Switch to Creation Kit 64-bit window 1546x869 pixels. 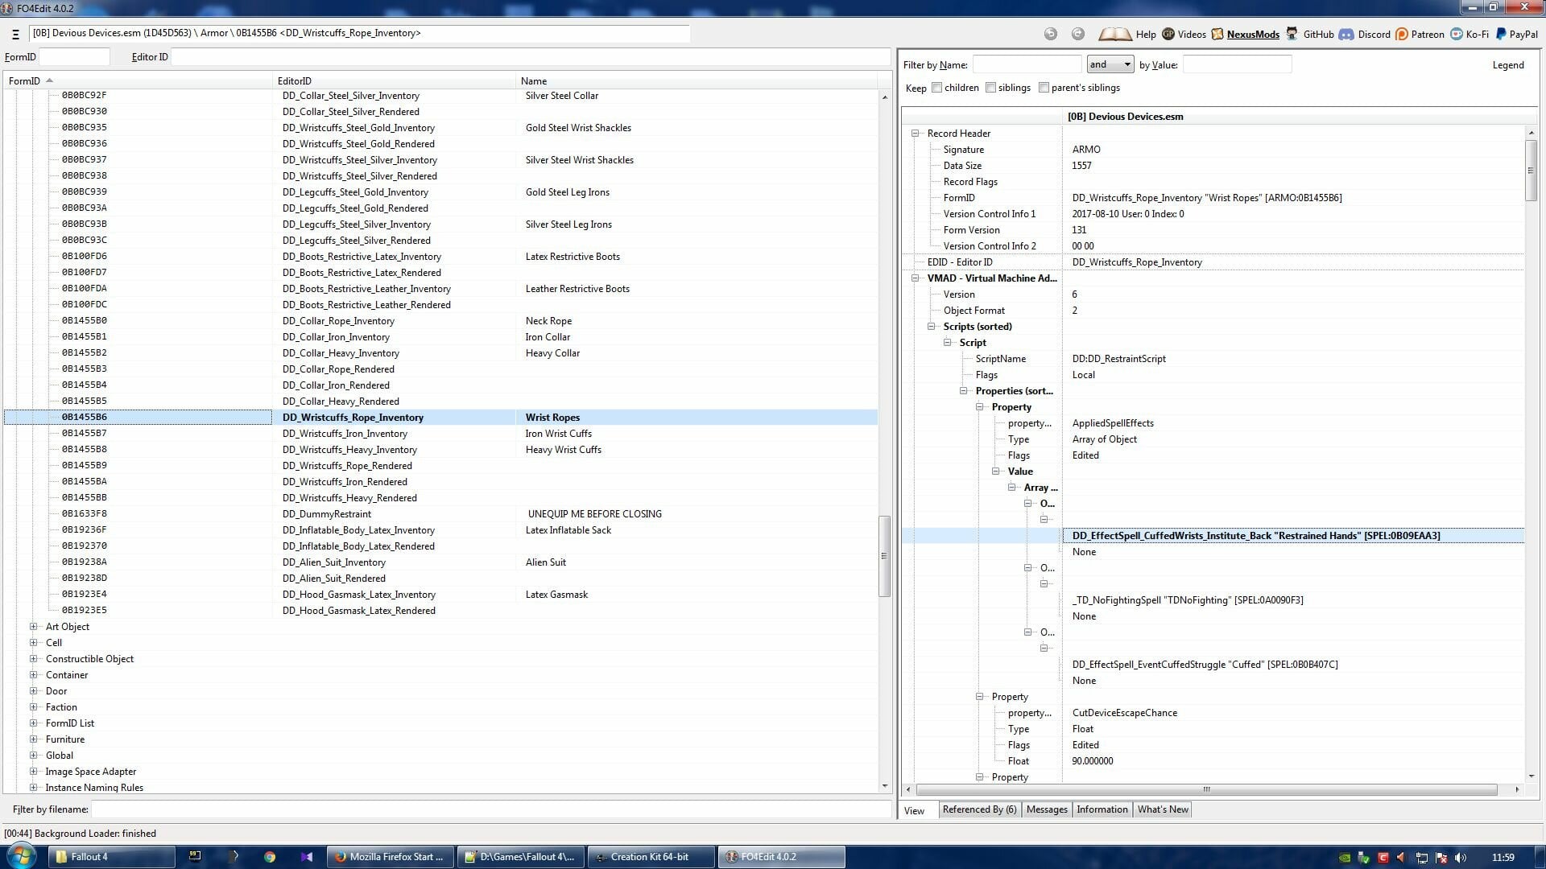651,857
